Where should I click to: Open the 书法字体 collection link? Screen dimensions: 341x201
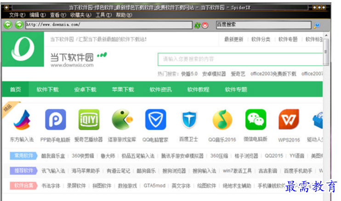tap(51, 186)
